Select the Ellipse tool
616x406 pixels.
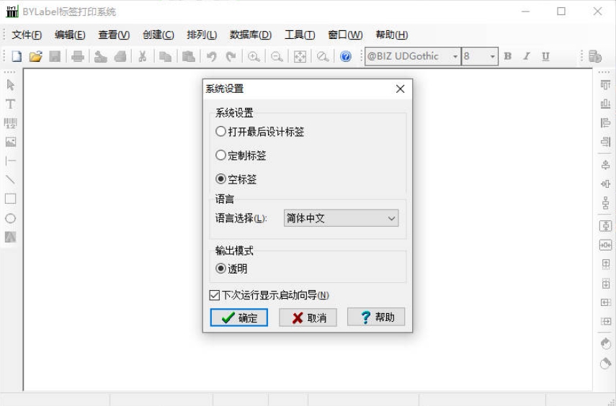11,218
